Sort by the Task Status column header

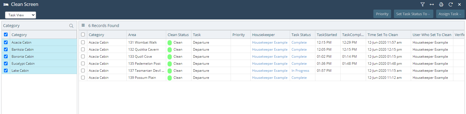(x=301, y=35)
